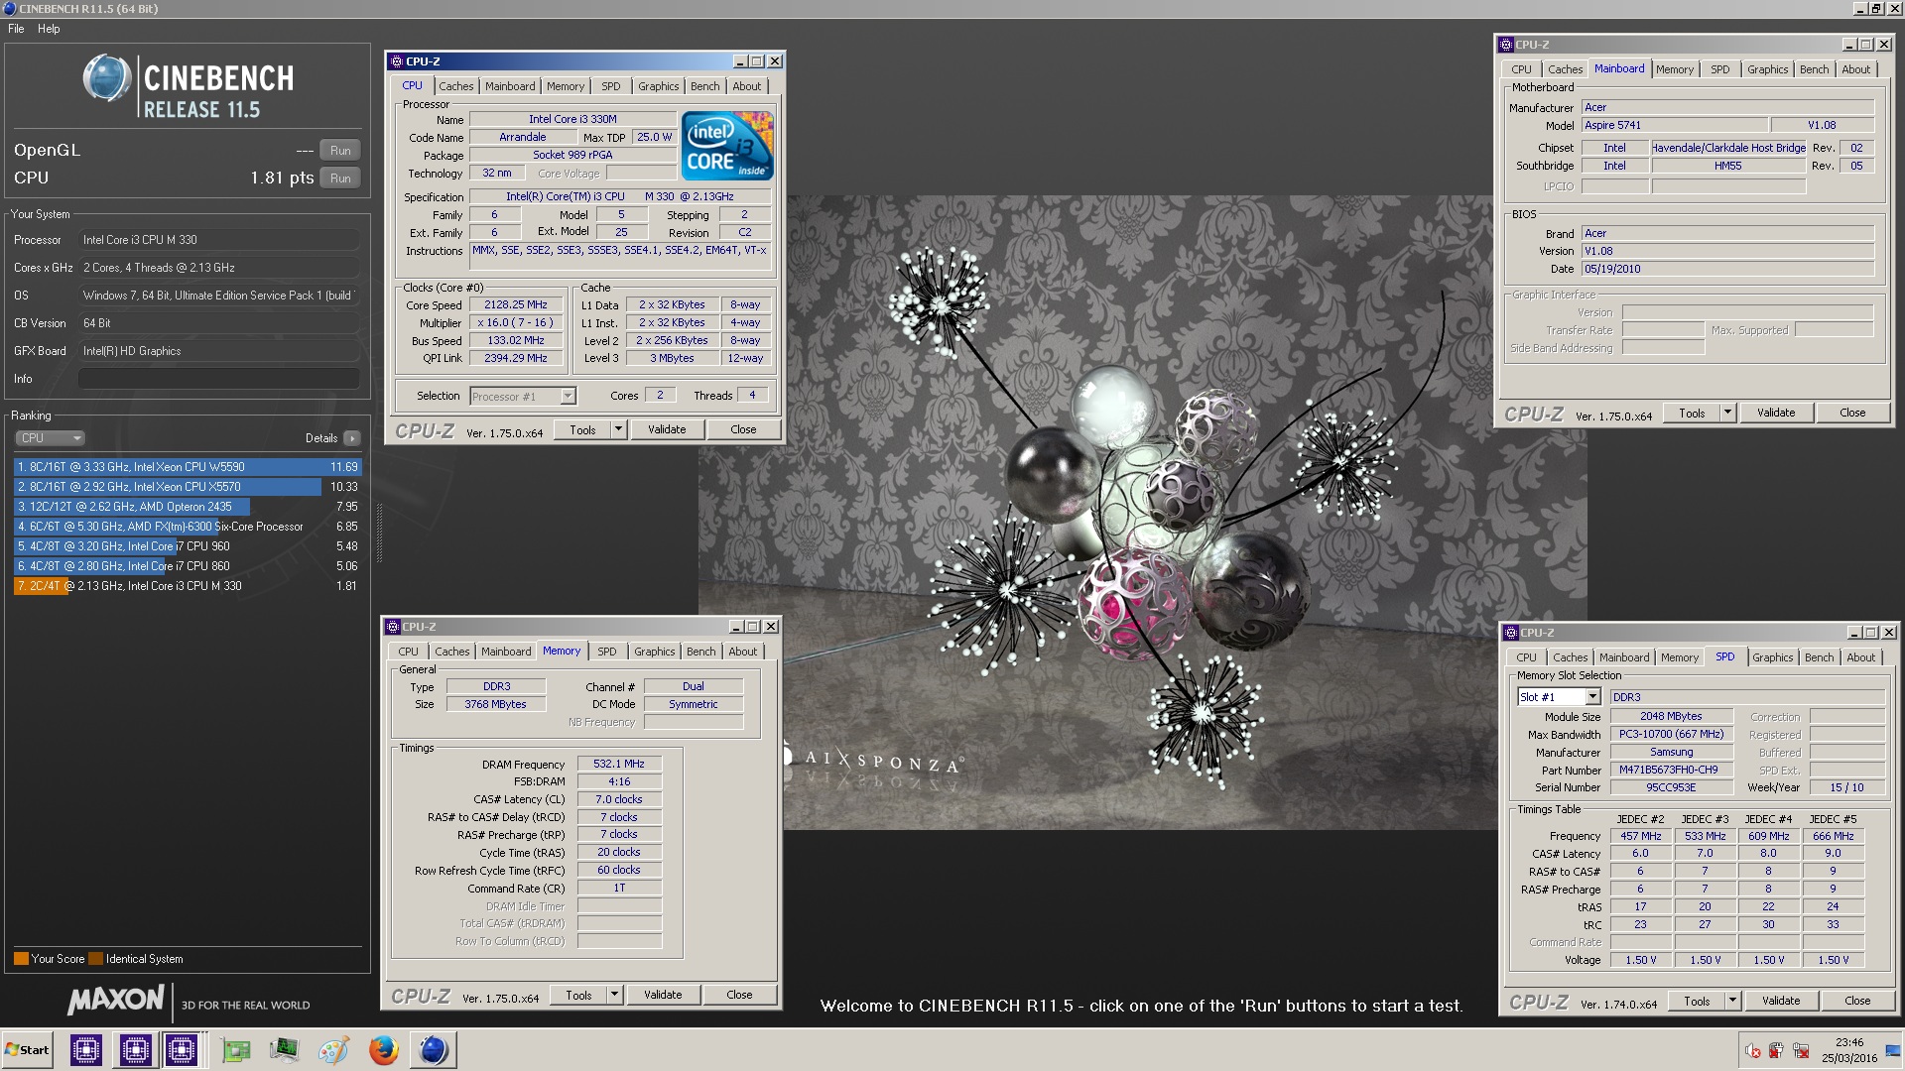Select ranking row AMD Opteron 2435

(x=188, y=507)
